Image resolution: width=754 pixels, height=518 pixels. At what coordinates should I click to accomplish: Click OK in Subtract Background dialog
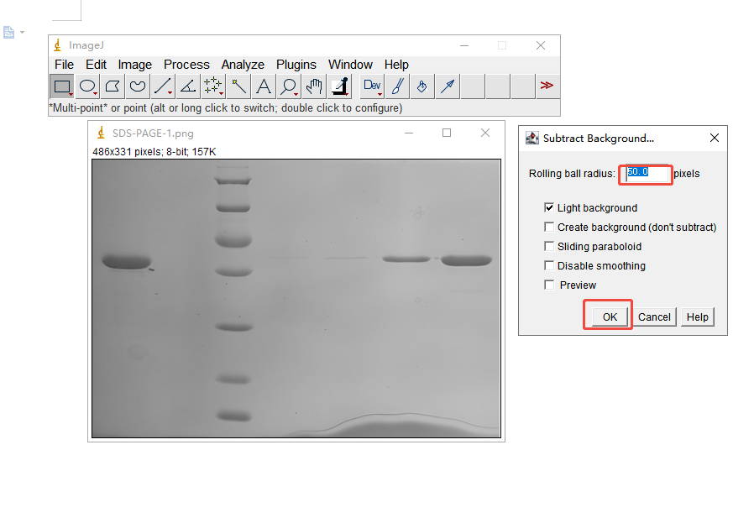click(609, 317)
